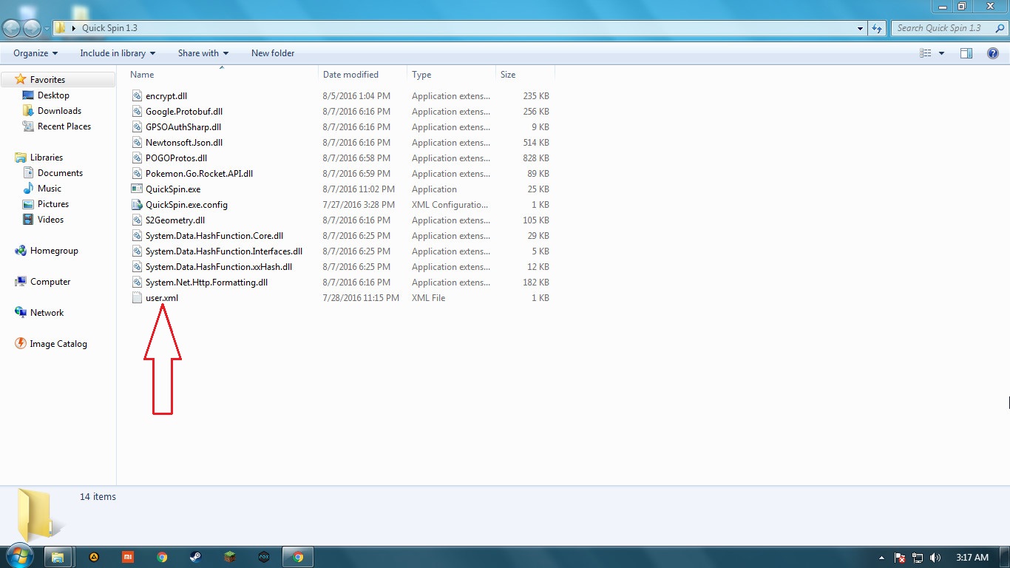Select S2Geometry.dll file name

(175, 220)
